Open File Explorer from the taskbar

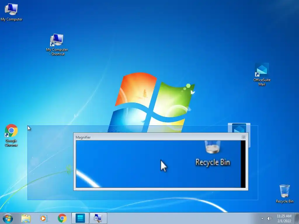point(26,218)
